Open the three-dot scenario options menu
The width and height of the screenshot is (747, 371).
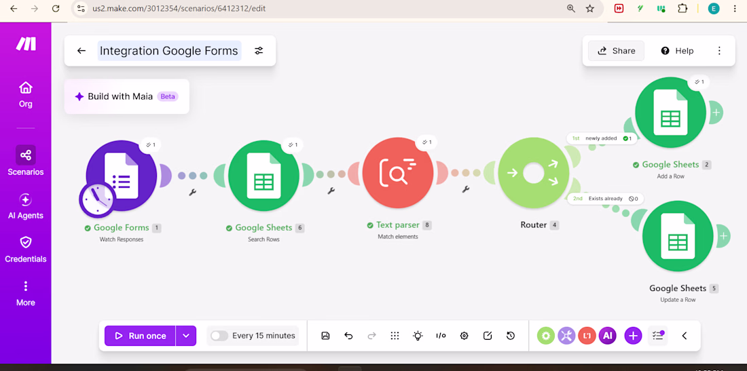pyautogui.click(x=719, y=51)
